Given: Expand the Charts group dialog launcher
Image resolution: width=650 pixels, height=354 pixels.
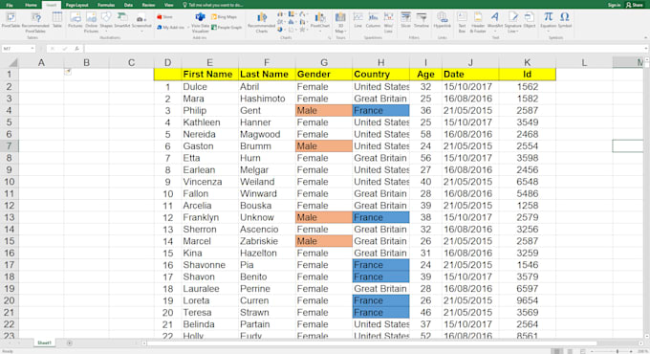Looking at the screenshot, I should 330,37.
